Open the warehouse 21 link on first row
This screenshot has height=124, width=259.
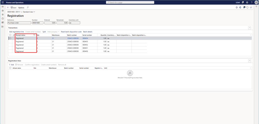pyautogui.click(x=53, y=38)
